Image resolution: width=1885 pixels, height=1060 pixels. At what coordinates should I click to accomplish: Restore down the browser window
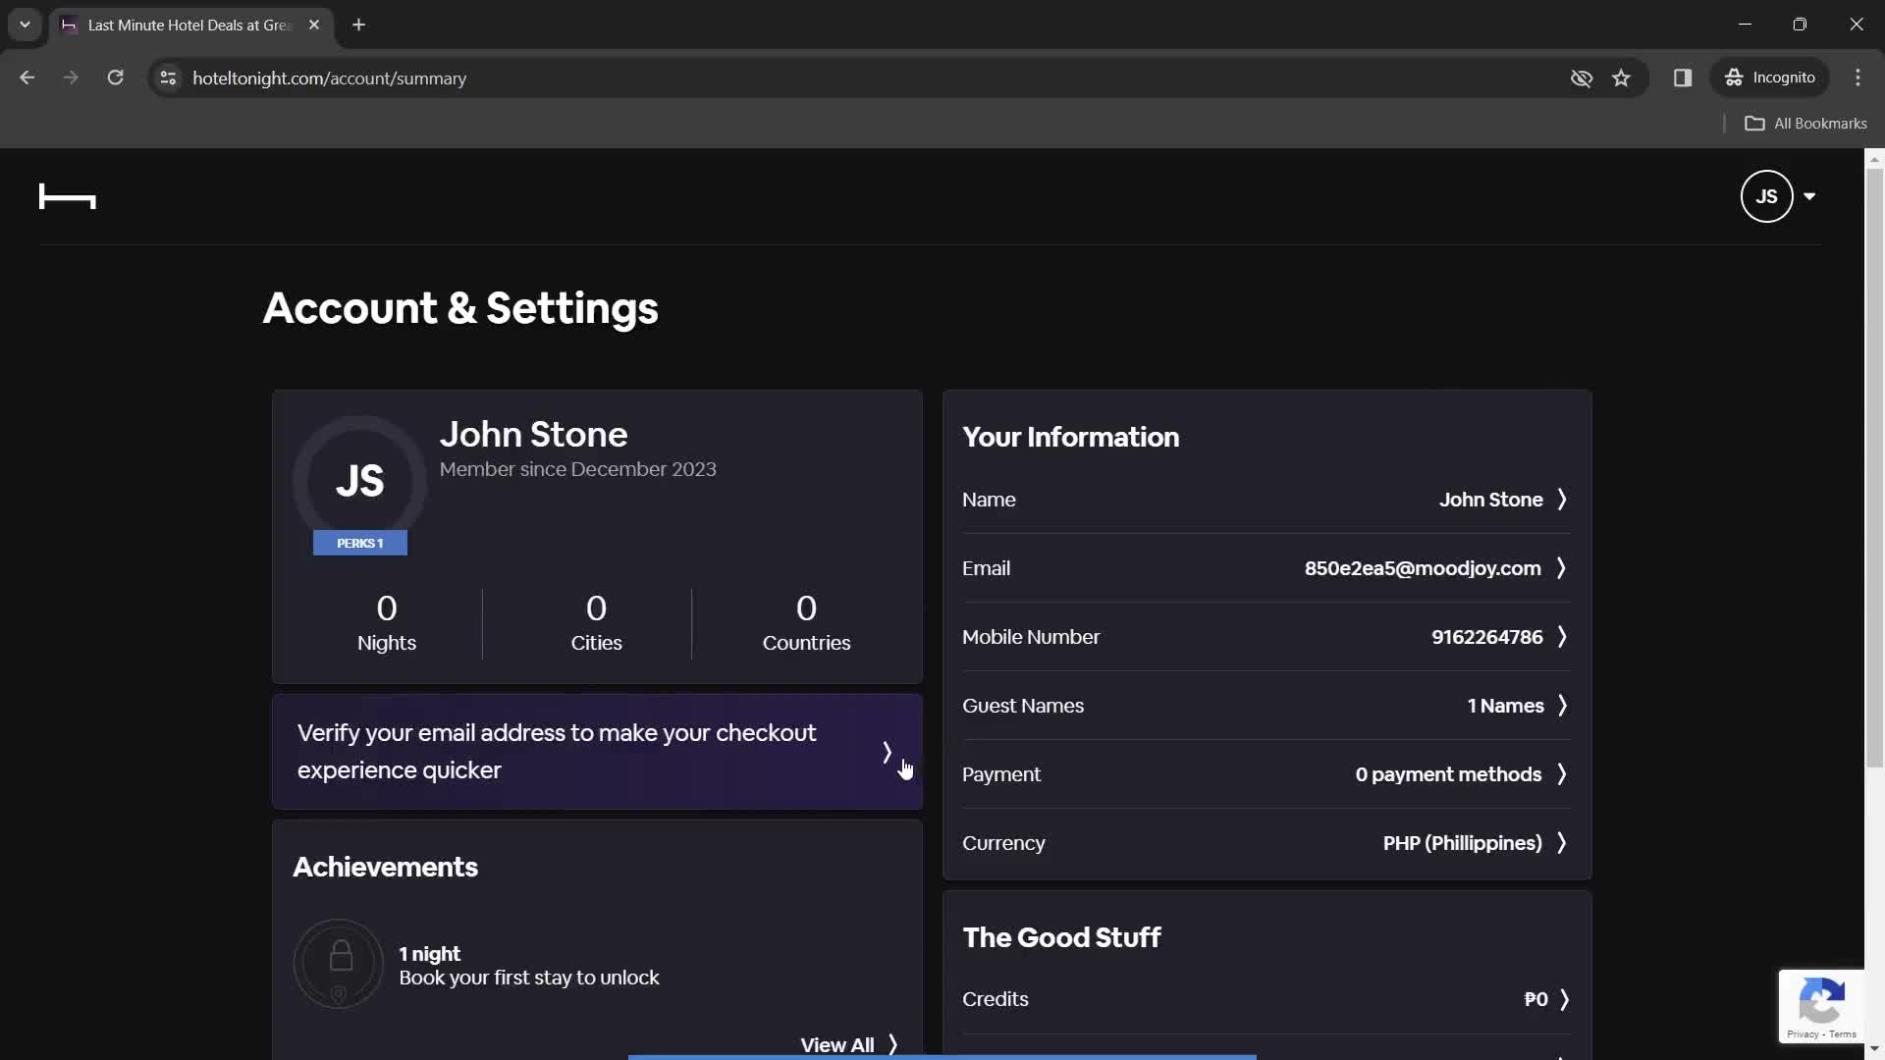(1800, 25)
